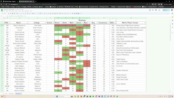Open Shane column filter dropdown

61,23
